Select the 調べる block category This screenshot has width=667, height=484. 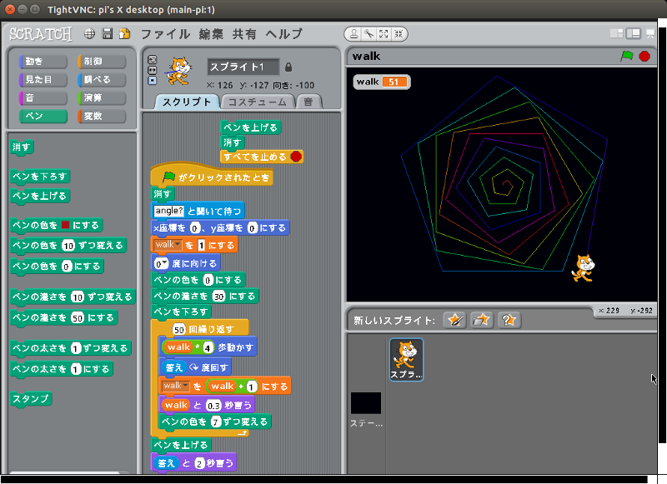click(x=102, y=79)
